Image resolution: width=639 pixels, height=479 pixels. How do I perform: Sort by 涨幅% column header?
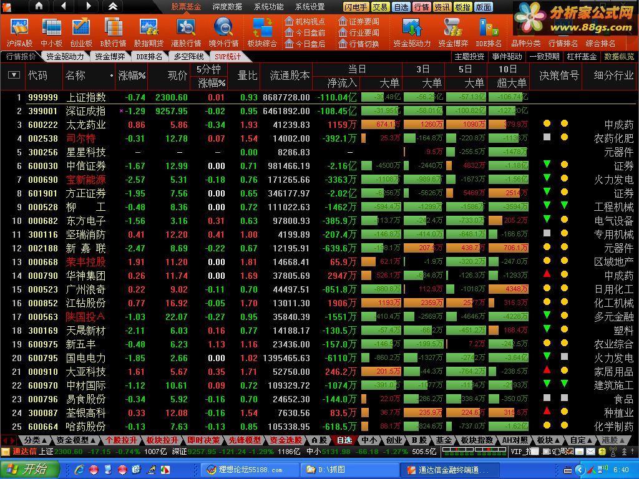pyautogui.click(x=132, y=75)
